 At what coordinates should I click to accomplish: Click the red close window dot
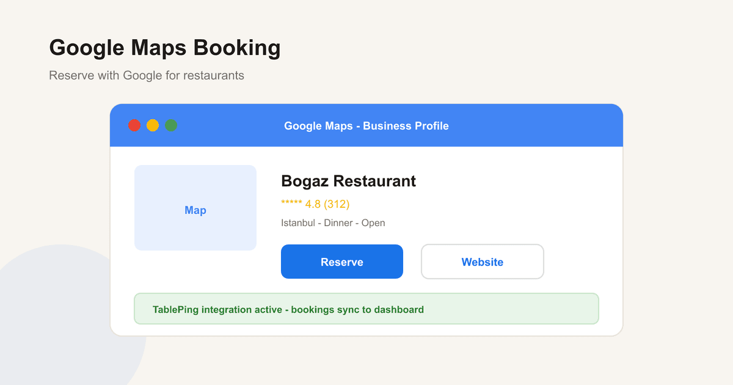pyautogui.click(x=134, y=125)
